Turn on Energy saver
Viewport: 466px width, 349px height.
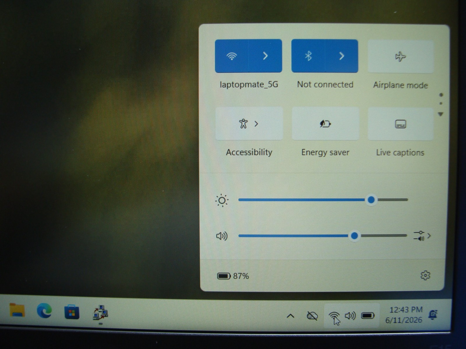point(325,124)
